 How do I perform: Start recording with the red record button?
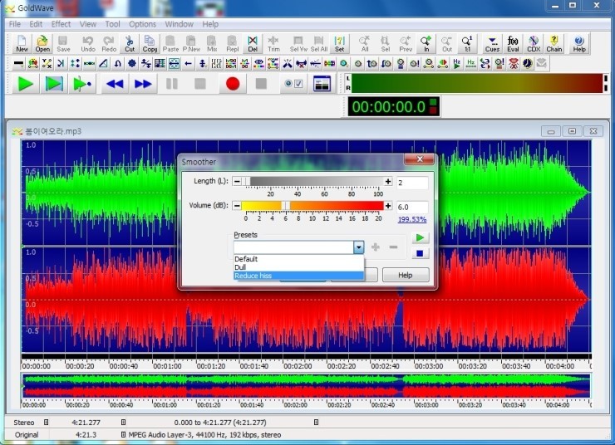click(x=233, y=84)
